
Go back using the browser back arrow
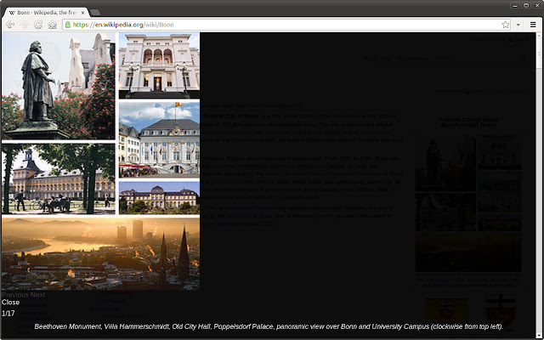click(9, 25)
